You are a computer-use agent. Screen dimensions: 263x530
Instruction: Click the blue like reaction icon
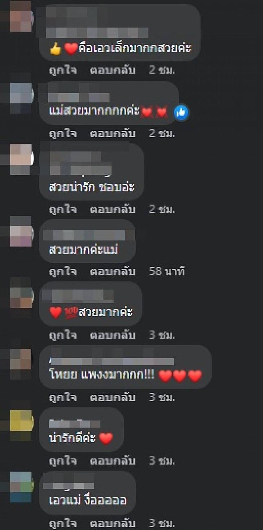pos(181,112)
